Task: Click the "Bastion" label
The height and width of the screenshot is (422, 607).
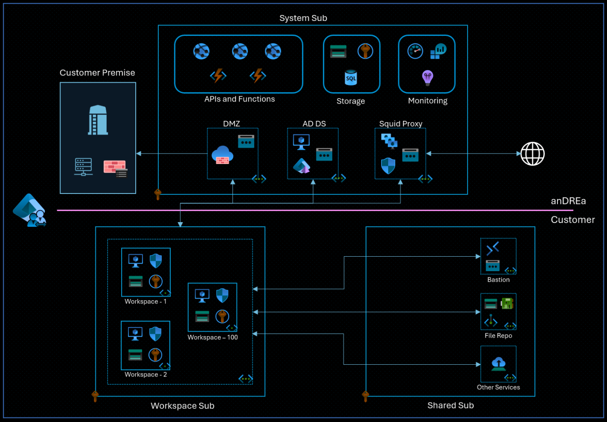Action: click(x=498, y=280)
